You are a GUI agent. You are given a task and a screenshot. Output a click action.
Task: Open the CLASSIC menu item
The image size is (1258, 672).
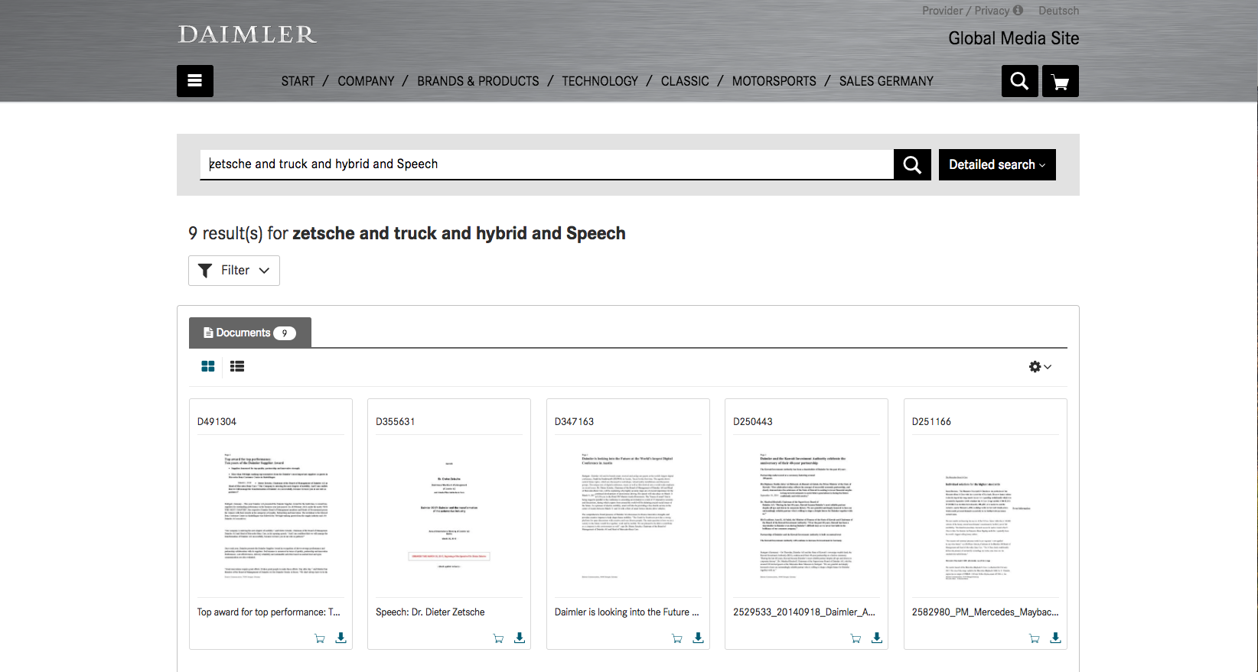(685, 81)
